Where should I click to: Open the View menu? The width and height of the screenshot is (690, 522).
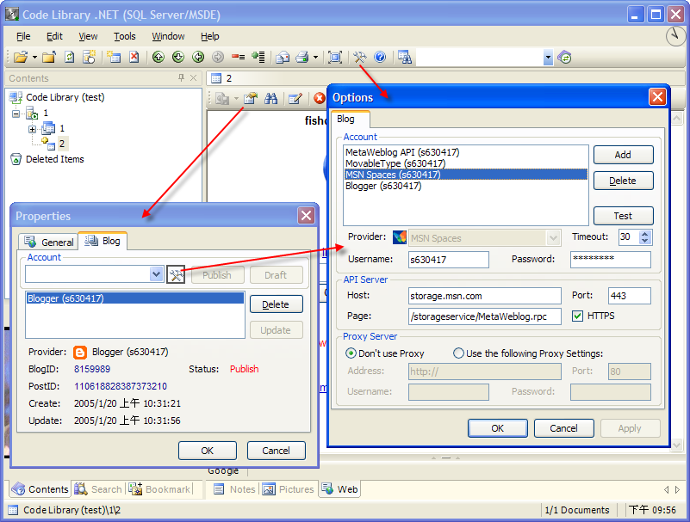pos(88,36)
